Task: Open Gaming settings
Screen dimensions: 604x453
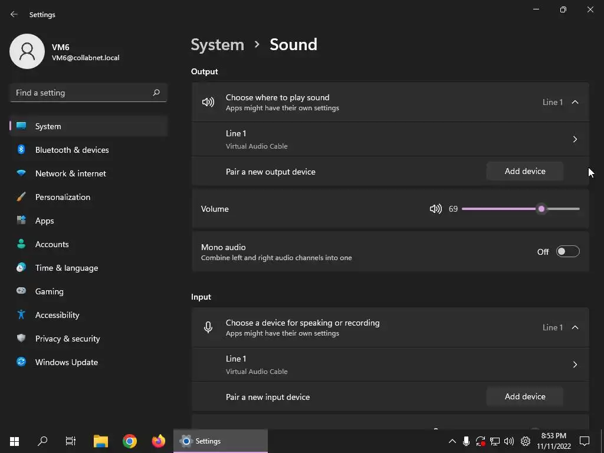Action: click(x=88, y=291)
